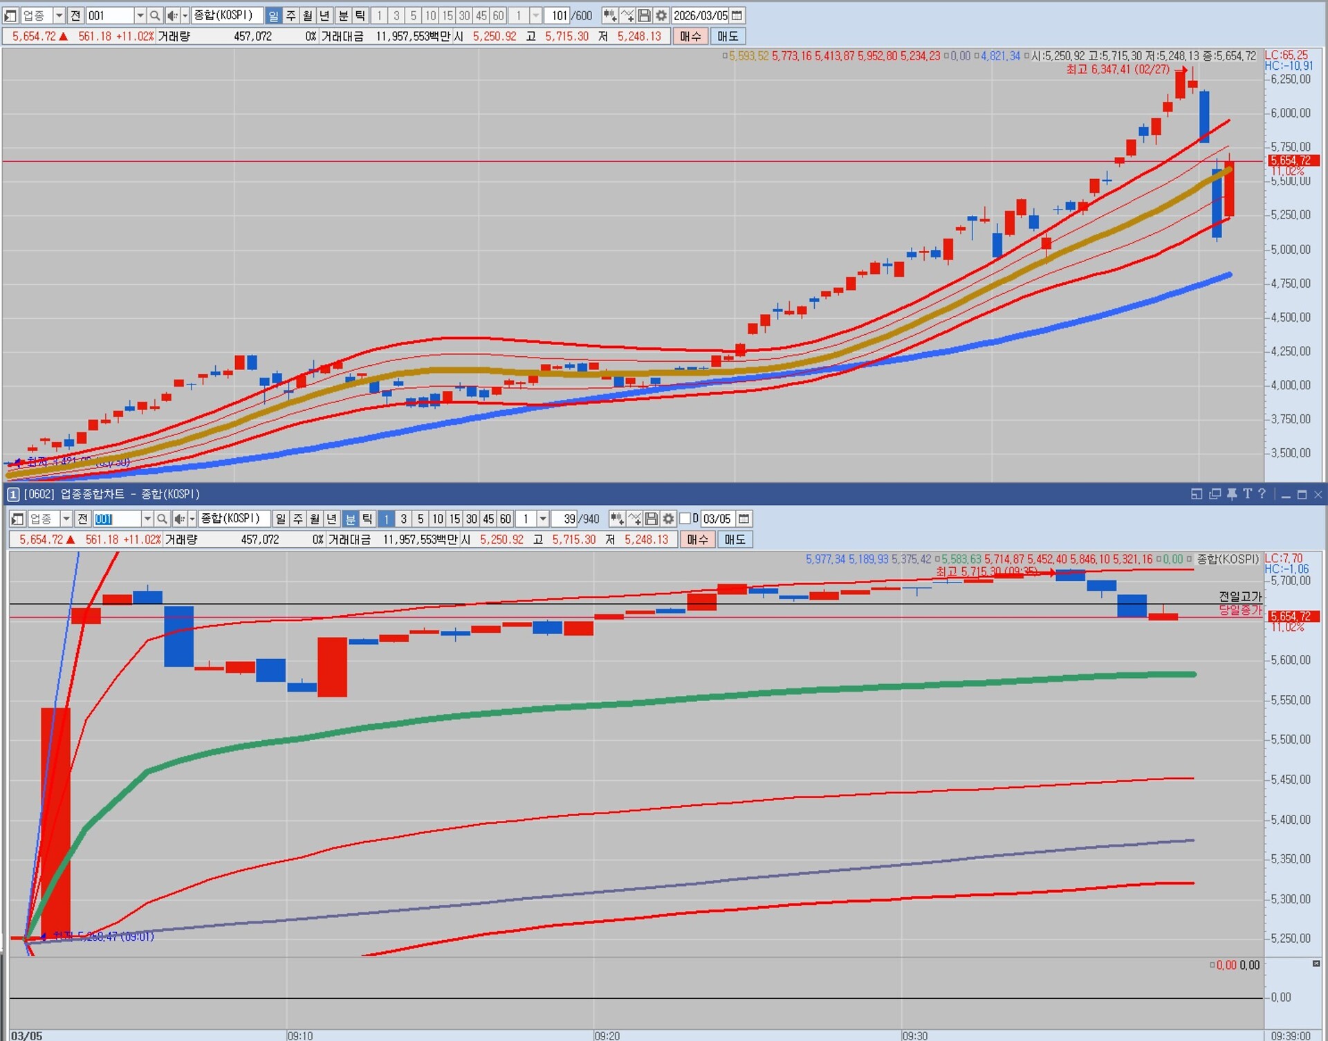Switch upper chart to monthly (월) tab
The image size is (1328, 1041).
308,15
